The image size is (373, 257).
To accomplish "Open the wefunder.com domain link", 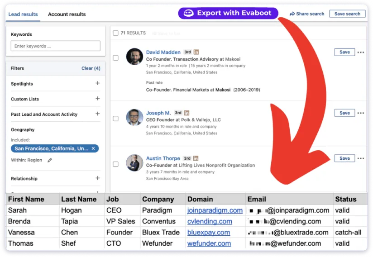I will click(209, 243).
